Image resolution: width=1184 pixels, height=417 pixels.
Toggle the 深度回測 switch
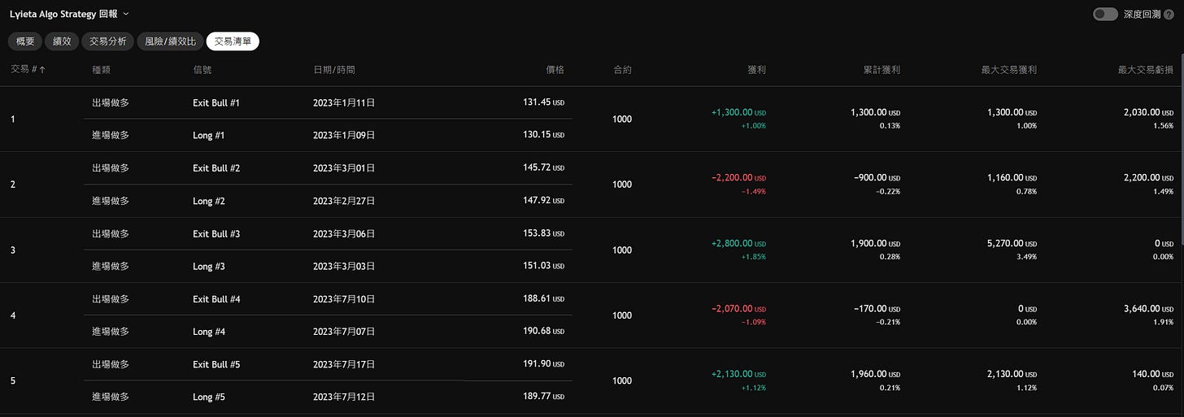[x=1105, y=14]
